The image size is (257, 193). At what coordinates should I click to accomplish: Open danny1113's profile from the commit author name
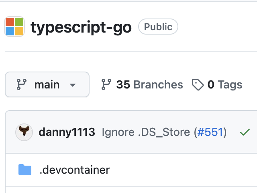(67, 132)
